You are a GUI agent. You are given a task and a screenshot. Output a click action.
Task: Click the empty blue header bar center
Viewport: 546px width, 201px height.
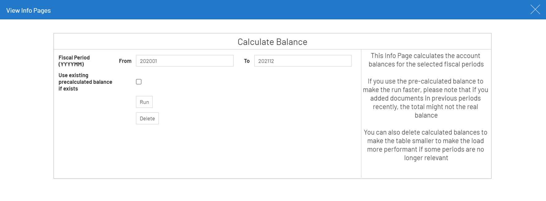pyautogui.click(x=273, y=10)
